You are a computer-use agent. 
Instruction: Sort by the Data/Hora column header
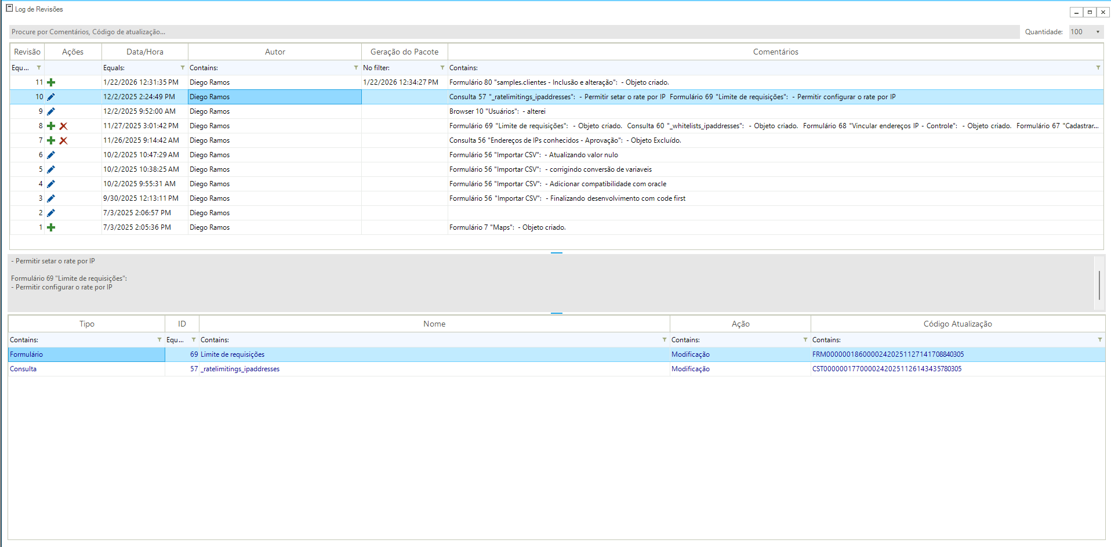coord(145,52)
